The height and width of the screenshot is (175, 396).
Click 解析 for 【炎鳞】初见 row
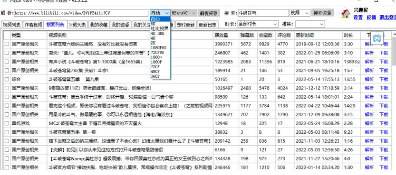tap(369, 150)
